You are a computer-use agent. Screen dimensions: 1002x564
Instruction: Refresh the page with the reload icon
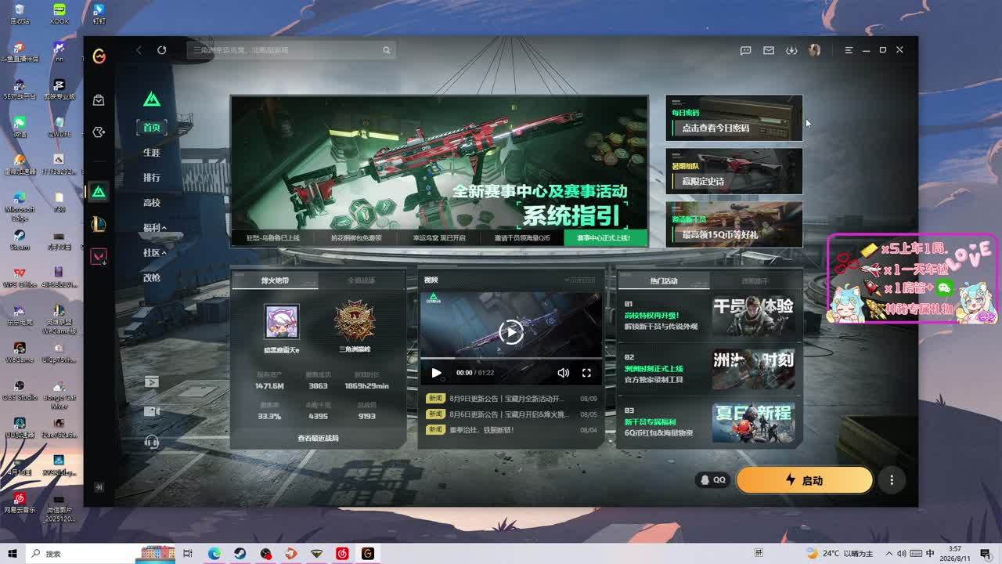click(x=162, y=50)
